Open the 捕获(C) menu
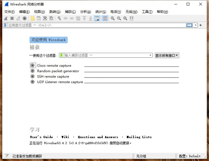This screenshot has width=209, height=161. coord(70,12)
